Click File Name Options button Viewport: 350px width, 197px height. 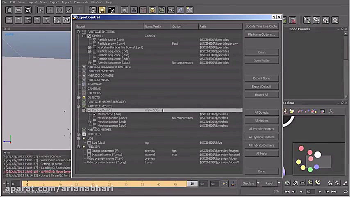[x=261, y=34]
